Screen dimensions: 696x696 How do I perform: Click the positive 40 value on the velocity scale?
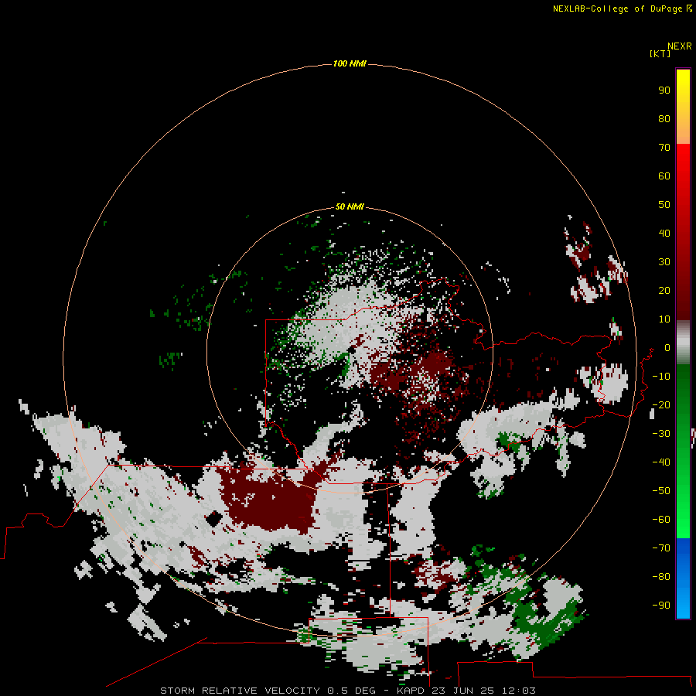pyautogui.click(x=664, y=234)
